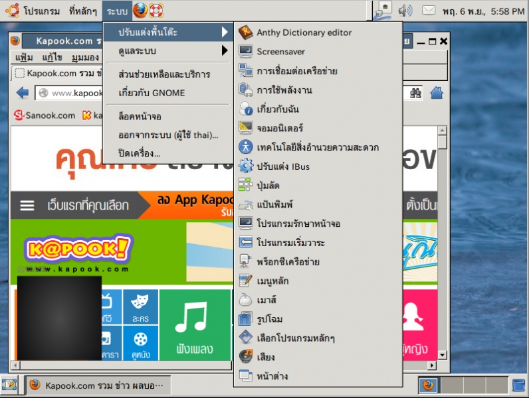This screenshot has height=398, width=529.
Task: Open รูปโฉม appearance icon
Action: [x=246, y=318]
